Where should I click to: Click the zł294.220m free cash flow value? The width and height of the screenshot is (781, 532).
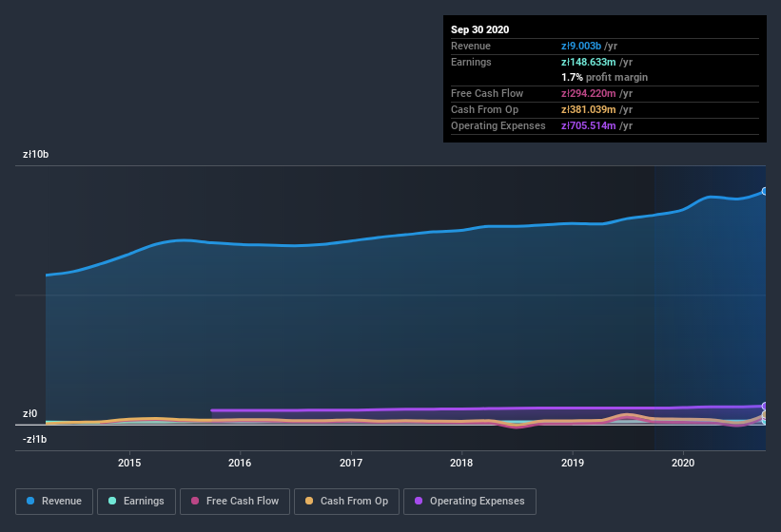pyautogui.click(x=589, y=93)
